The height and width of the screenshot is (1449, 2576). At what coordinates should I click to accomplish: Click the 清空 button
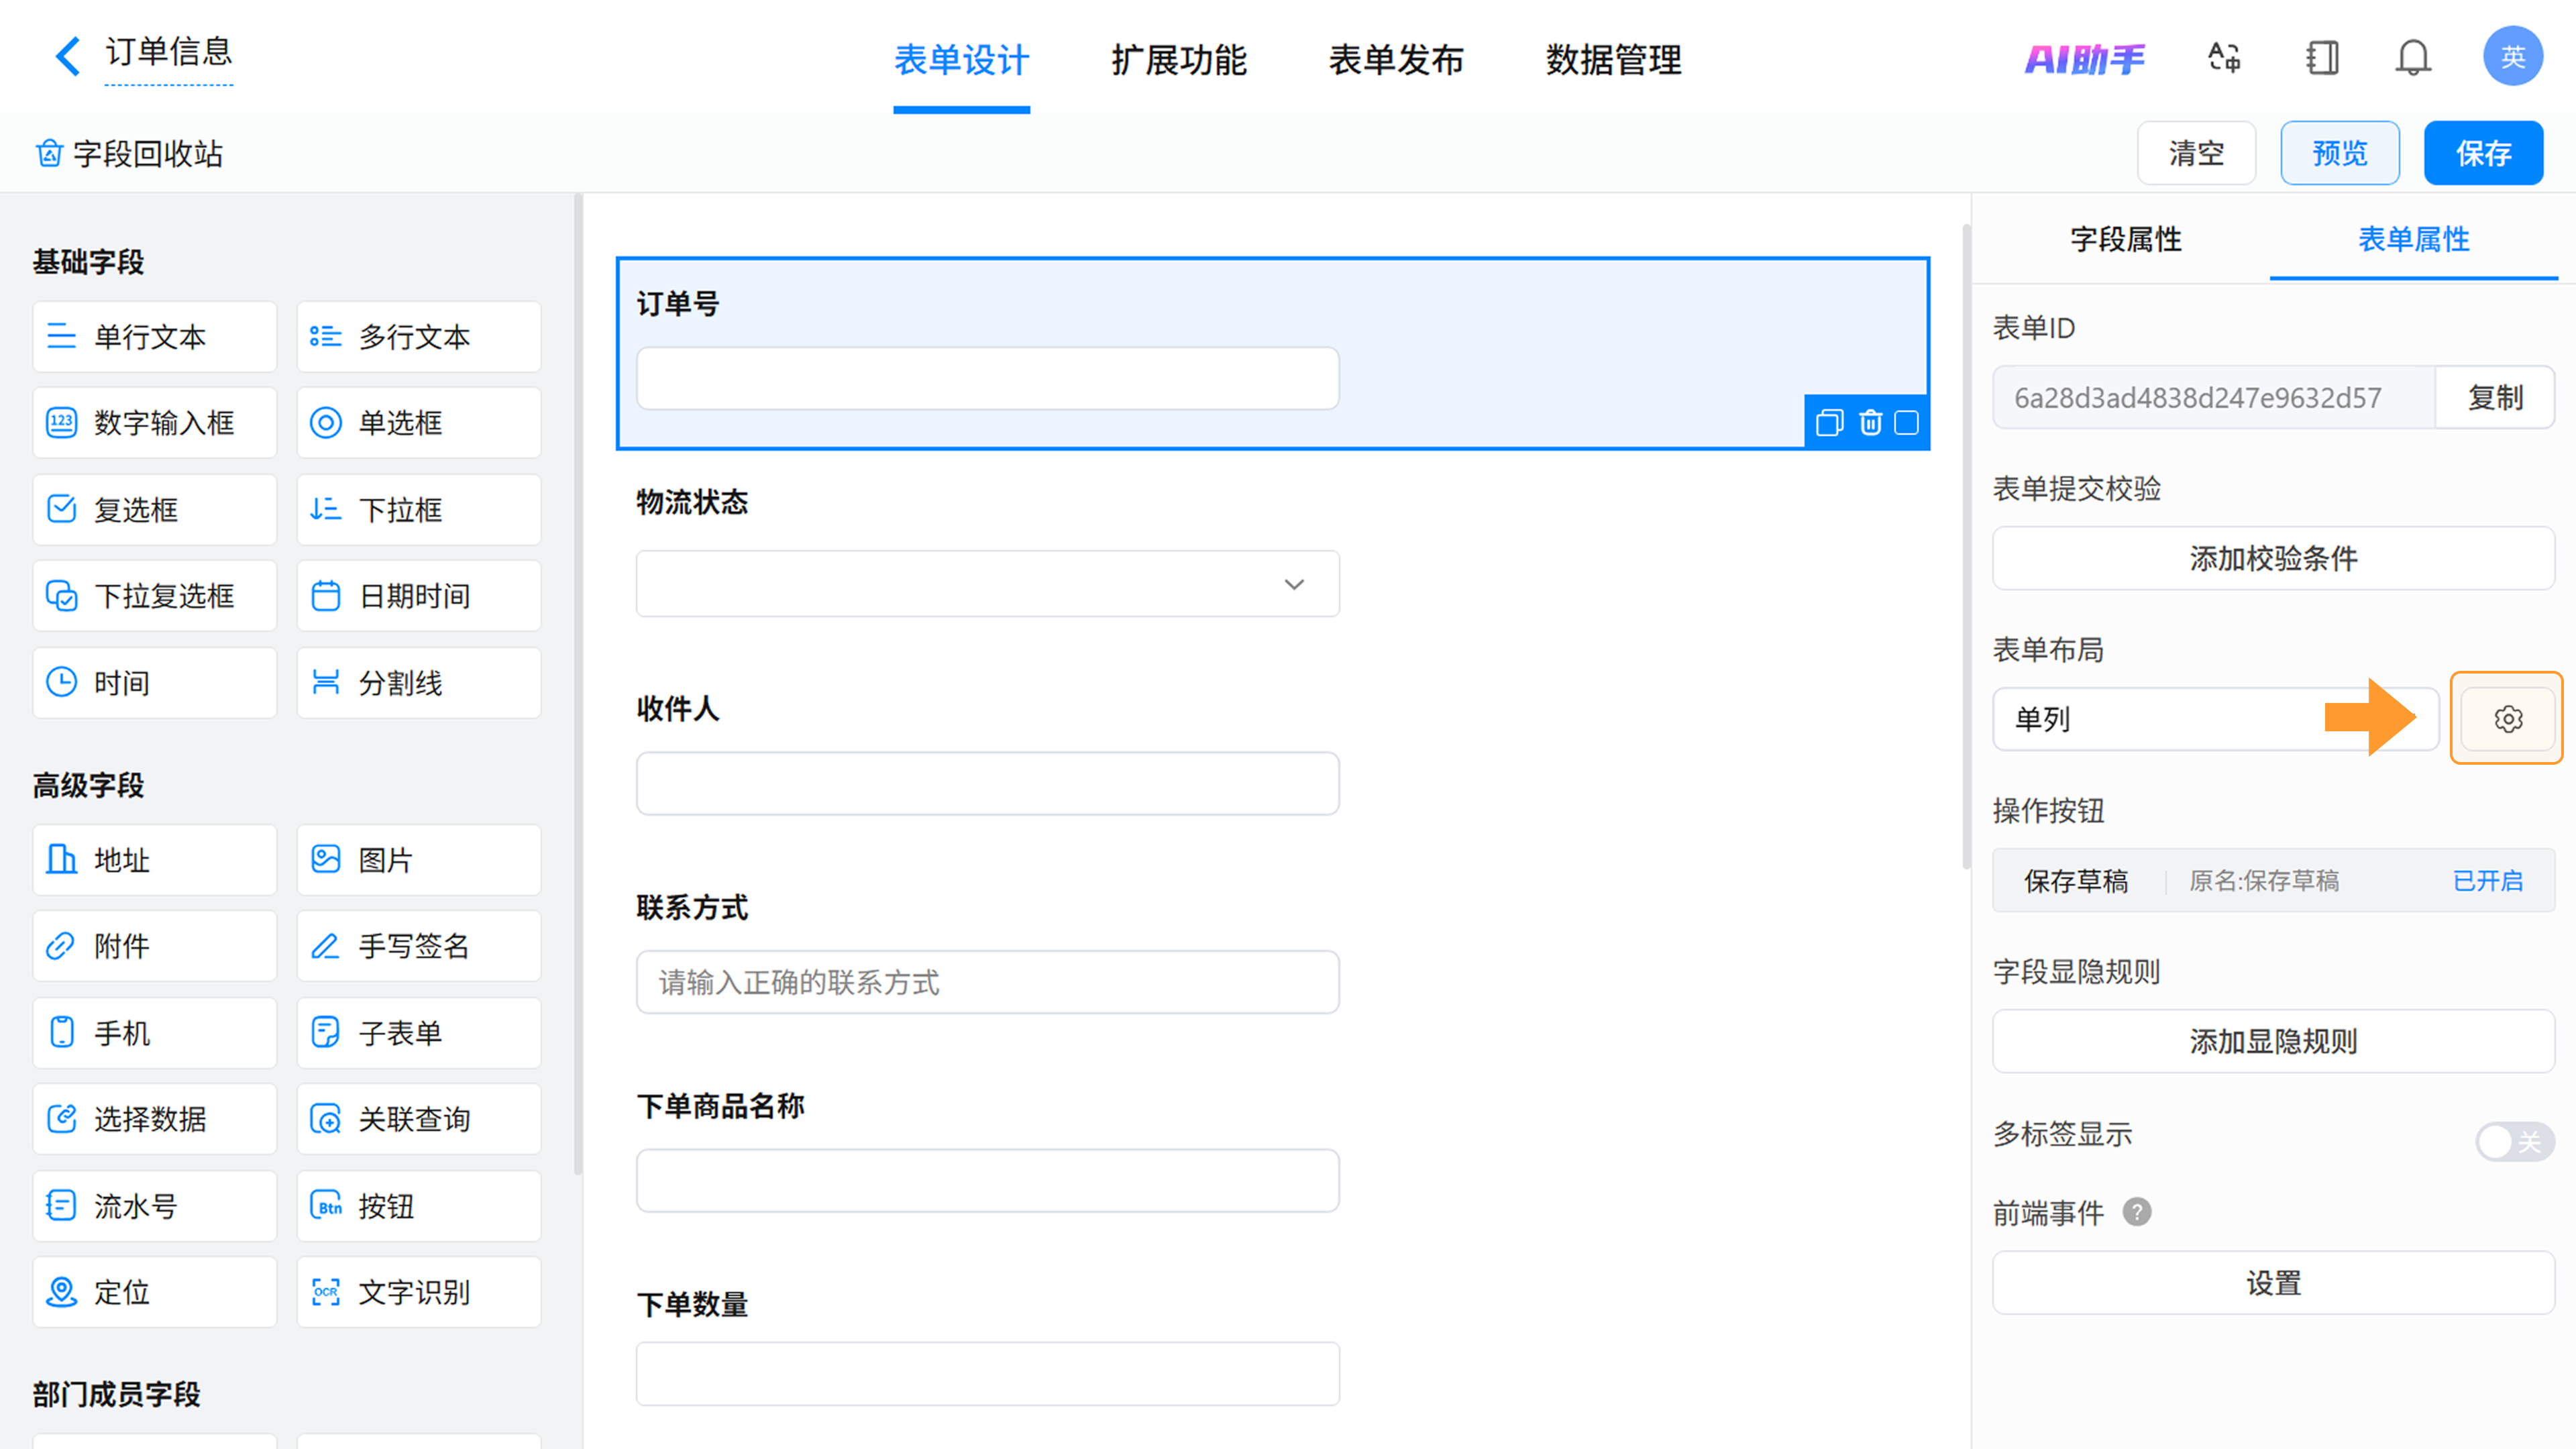2196,153
